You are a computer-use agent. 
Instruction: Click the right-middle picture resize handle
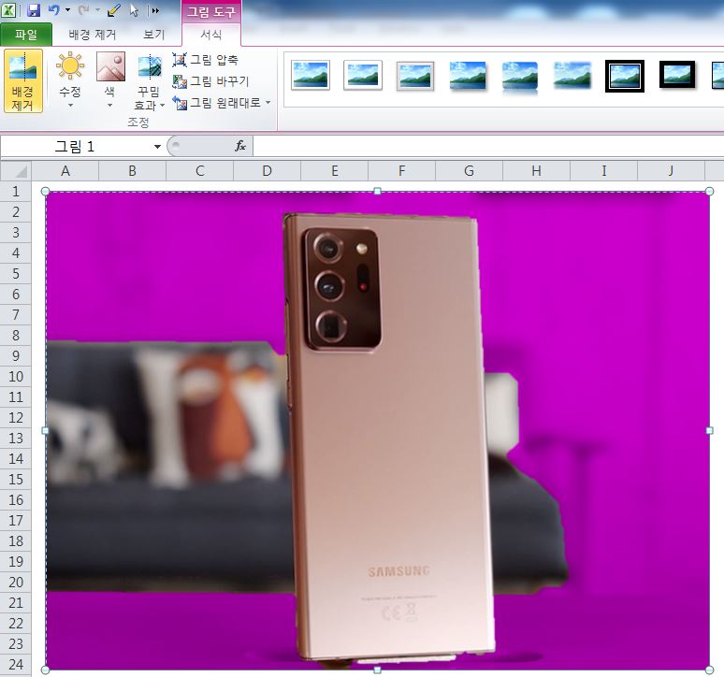point(710,430)
